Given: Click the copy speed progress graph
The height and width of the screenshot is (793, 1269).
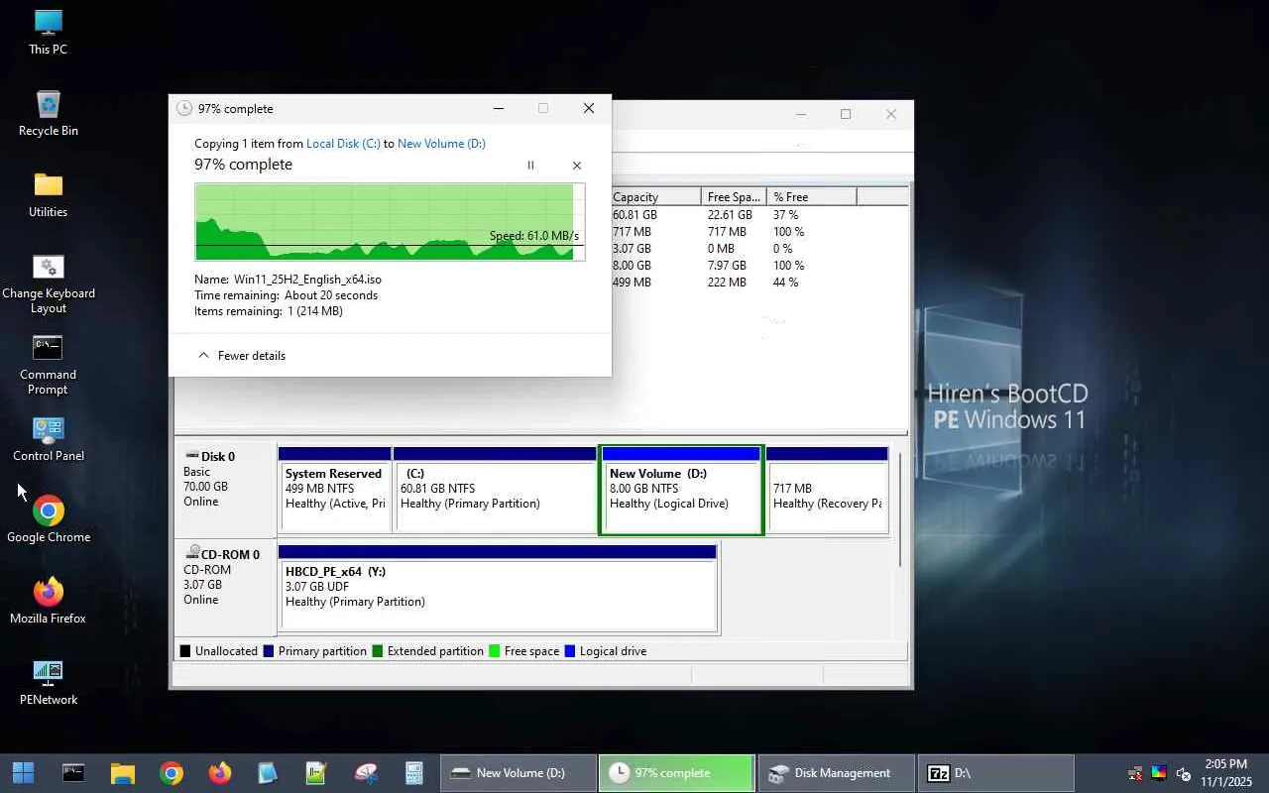Looking at the screenshot, I should pos(390,222).
